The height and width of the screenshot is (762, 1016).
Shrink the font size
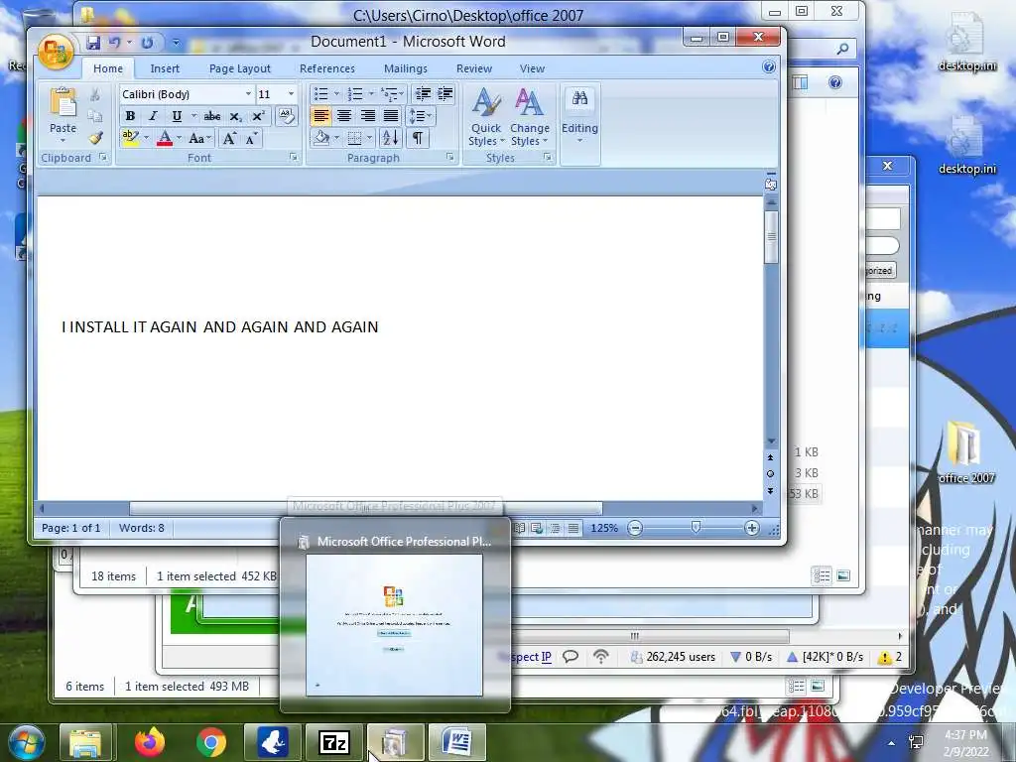[251, 138]
